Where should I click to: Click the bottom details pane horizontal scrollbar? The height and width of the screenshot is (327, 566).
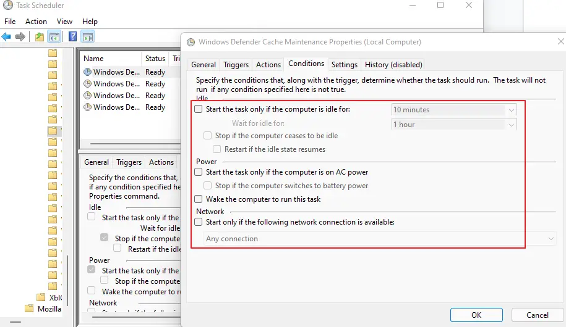[x=136, y=317]
